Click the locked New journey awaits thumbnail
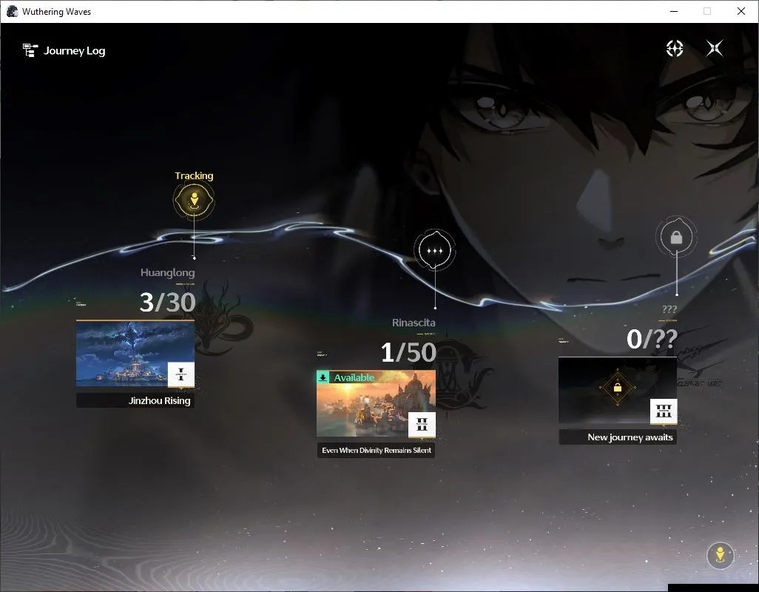 [x=618, y=391]
